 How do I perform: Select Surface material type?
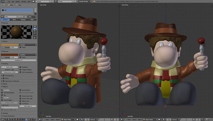coord(5,20)
